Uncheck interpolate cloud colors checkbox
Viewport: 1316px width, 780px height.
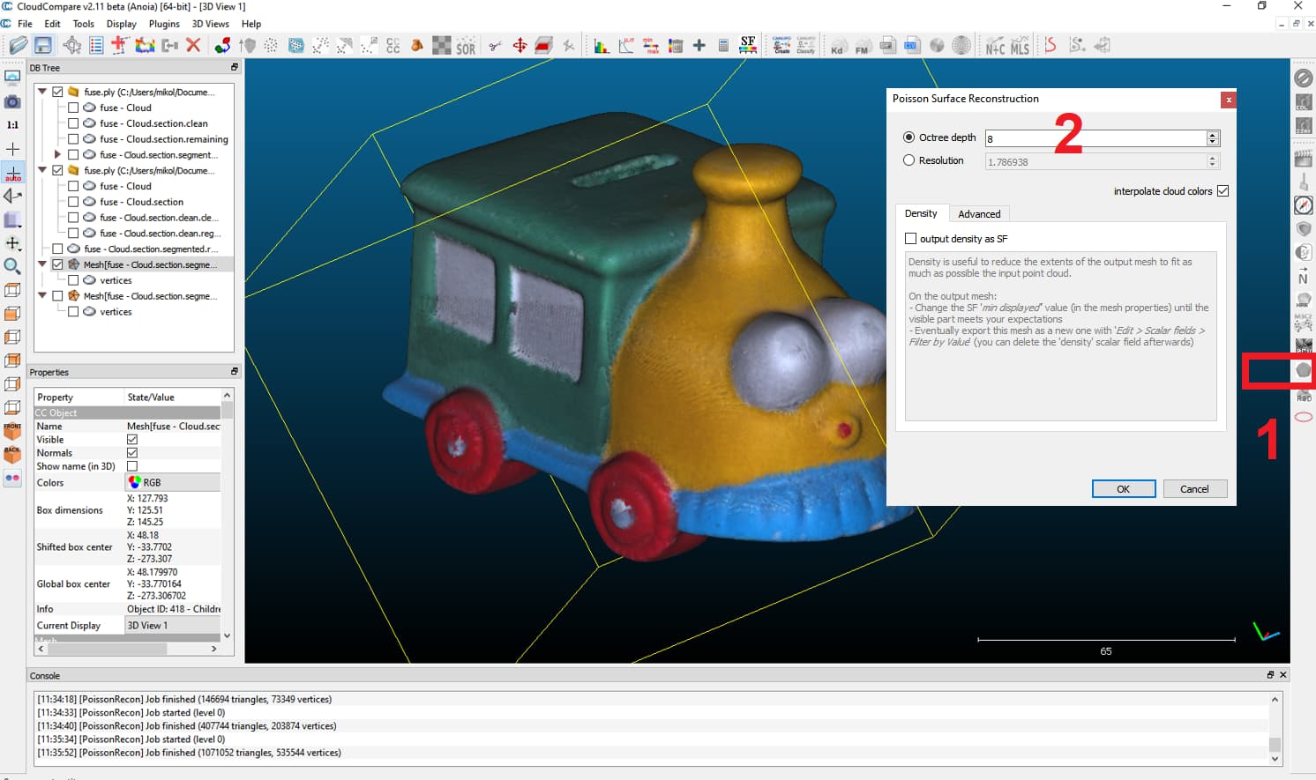(x=1223, y=191)
